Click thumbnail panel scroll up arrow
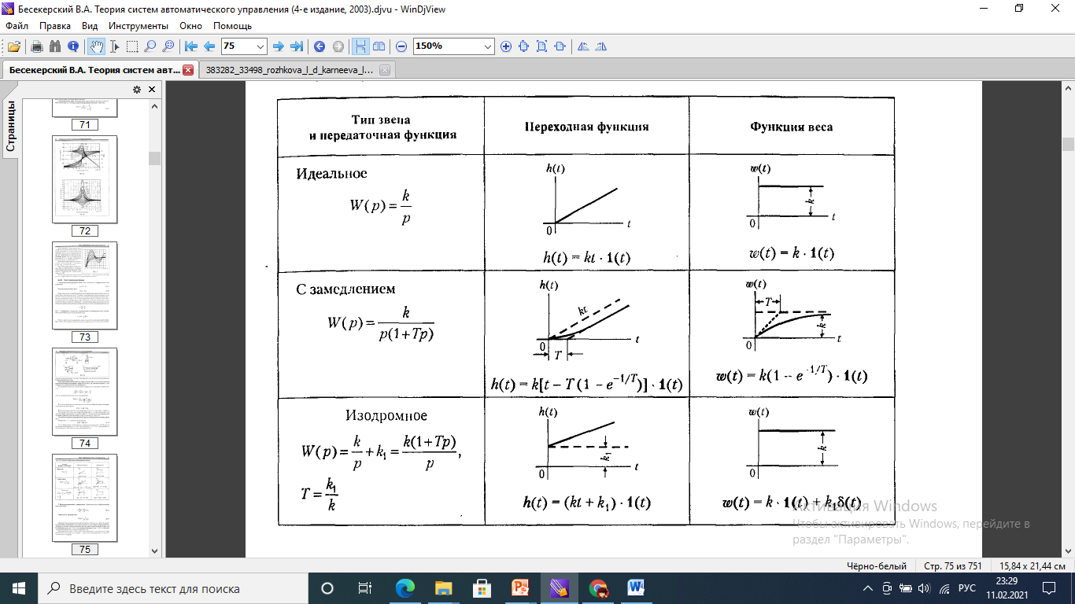The image size is (1075, 604). [154, 106]
